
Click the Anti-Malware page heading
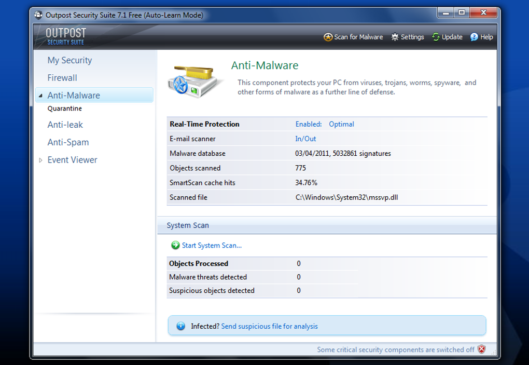pos(265,65)
